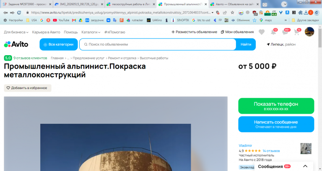The image size is (322, 171).
Task: Open browser downloads arrow icon
Action: [x=306, y=13]
